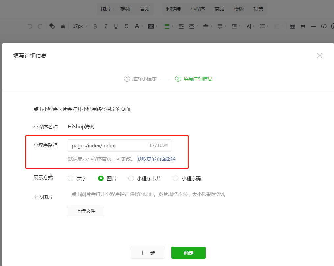
Task: Click the blockquote quotation mark icon
Action: click(303, 26)
